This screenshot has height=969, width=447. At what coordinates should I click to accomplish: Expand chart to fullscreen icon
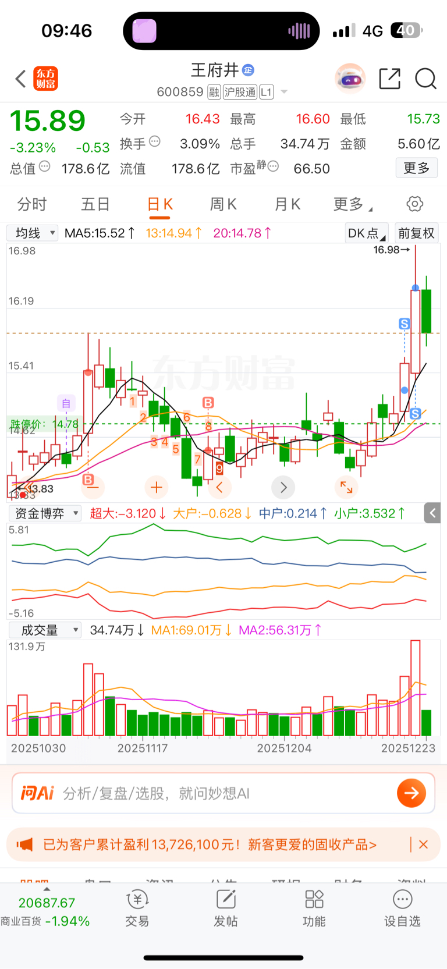tap(346, 487)
